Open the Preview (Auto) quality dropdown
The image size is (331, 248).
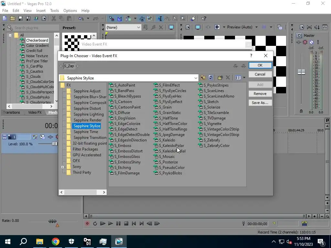(256, 27)
